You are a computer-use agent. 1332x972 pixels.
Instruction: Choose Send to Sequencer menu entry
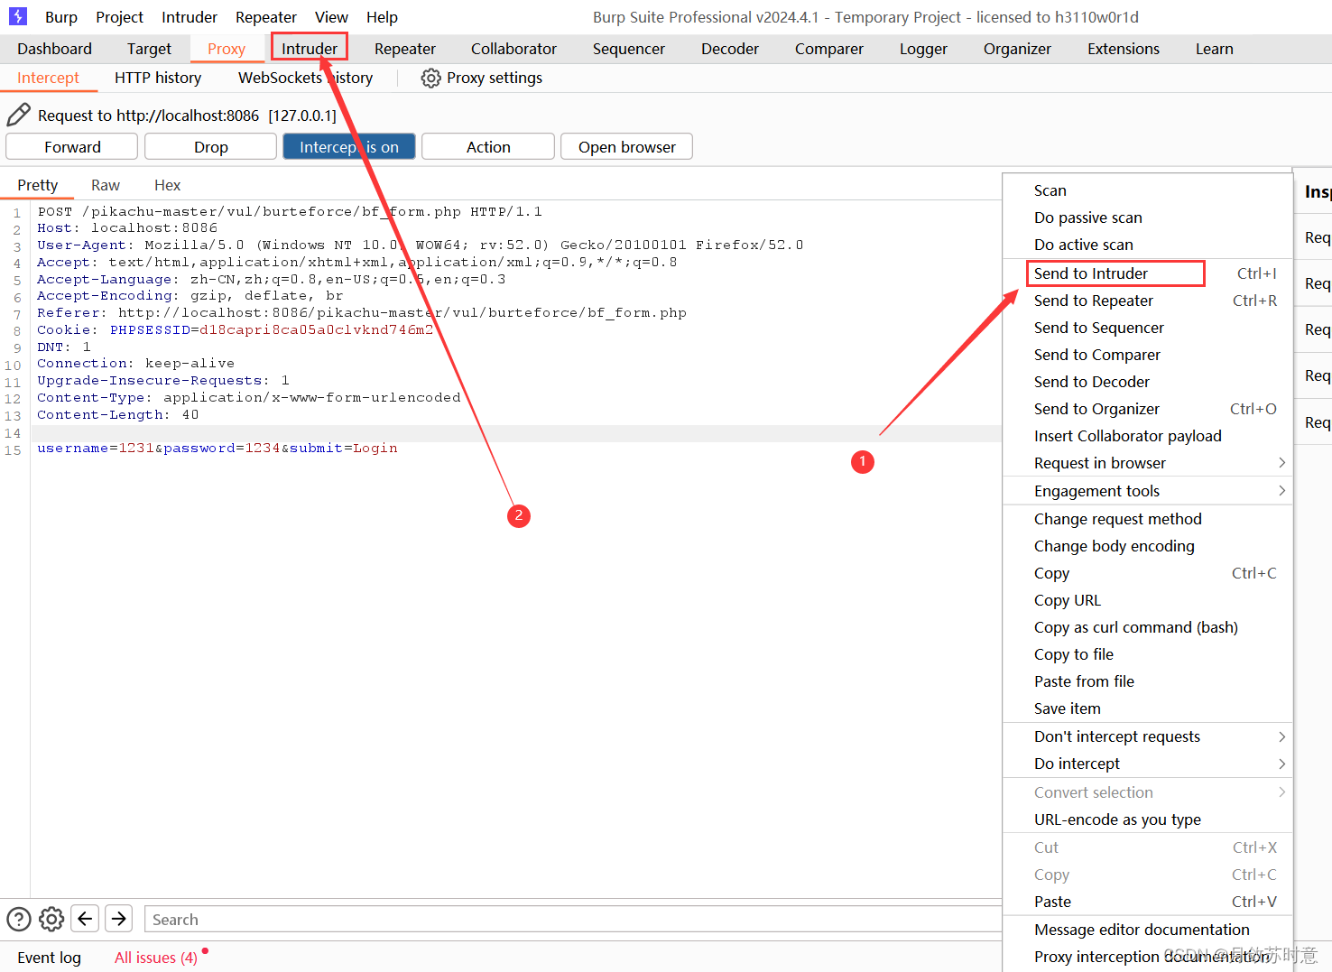point(1148,328)
